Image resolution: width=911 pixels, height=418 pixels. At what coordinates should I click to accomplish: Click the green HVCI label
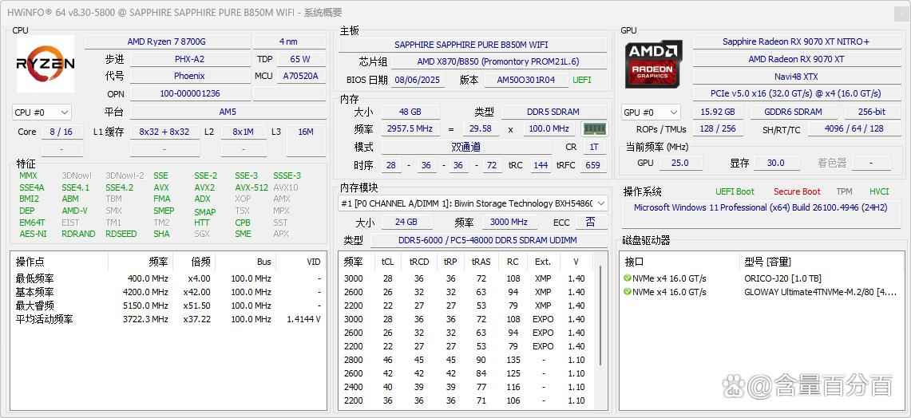click(x=879, y=191)
